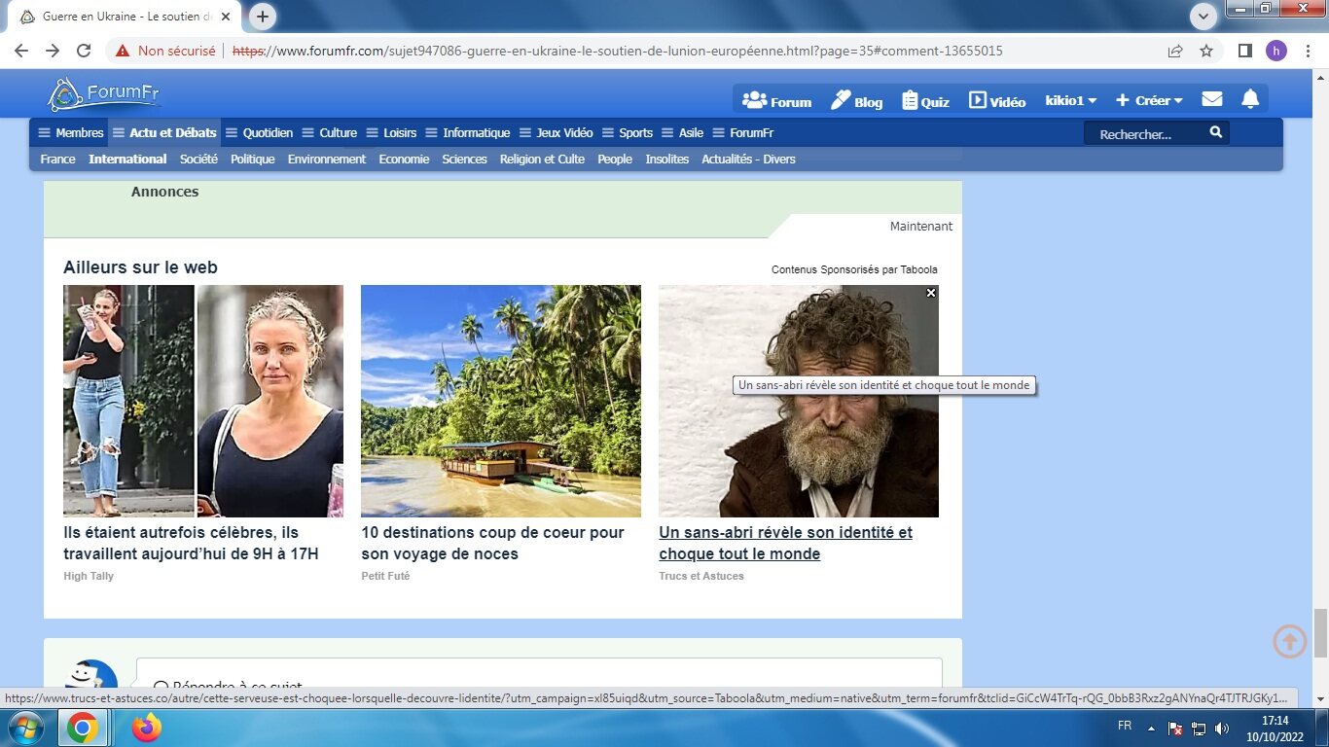Click the page vertical scrollbar thumb
This screenshot has height=747, width=1329.
click(x=1320, y=632)
